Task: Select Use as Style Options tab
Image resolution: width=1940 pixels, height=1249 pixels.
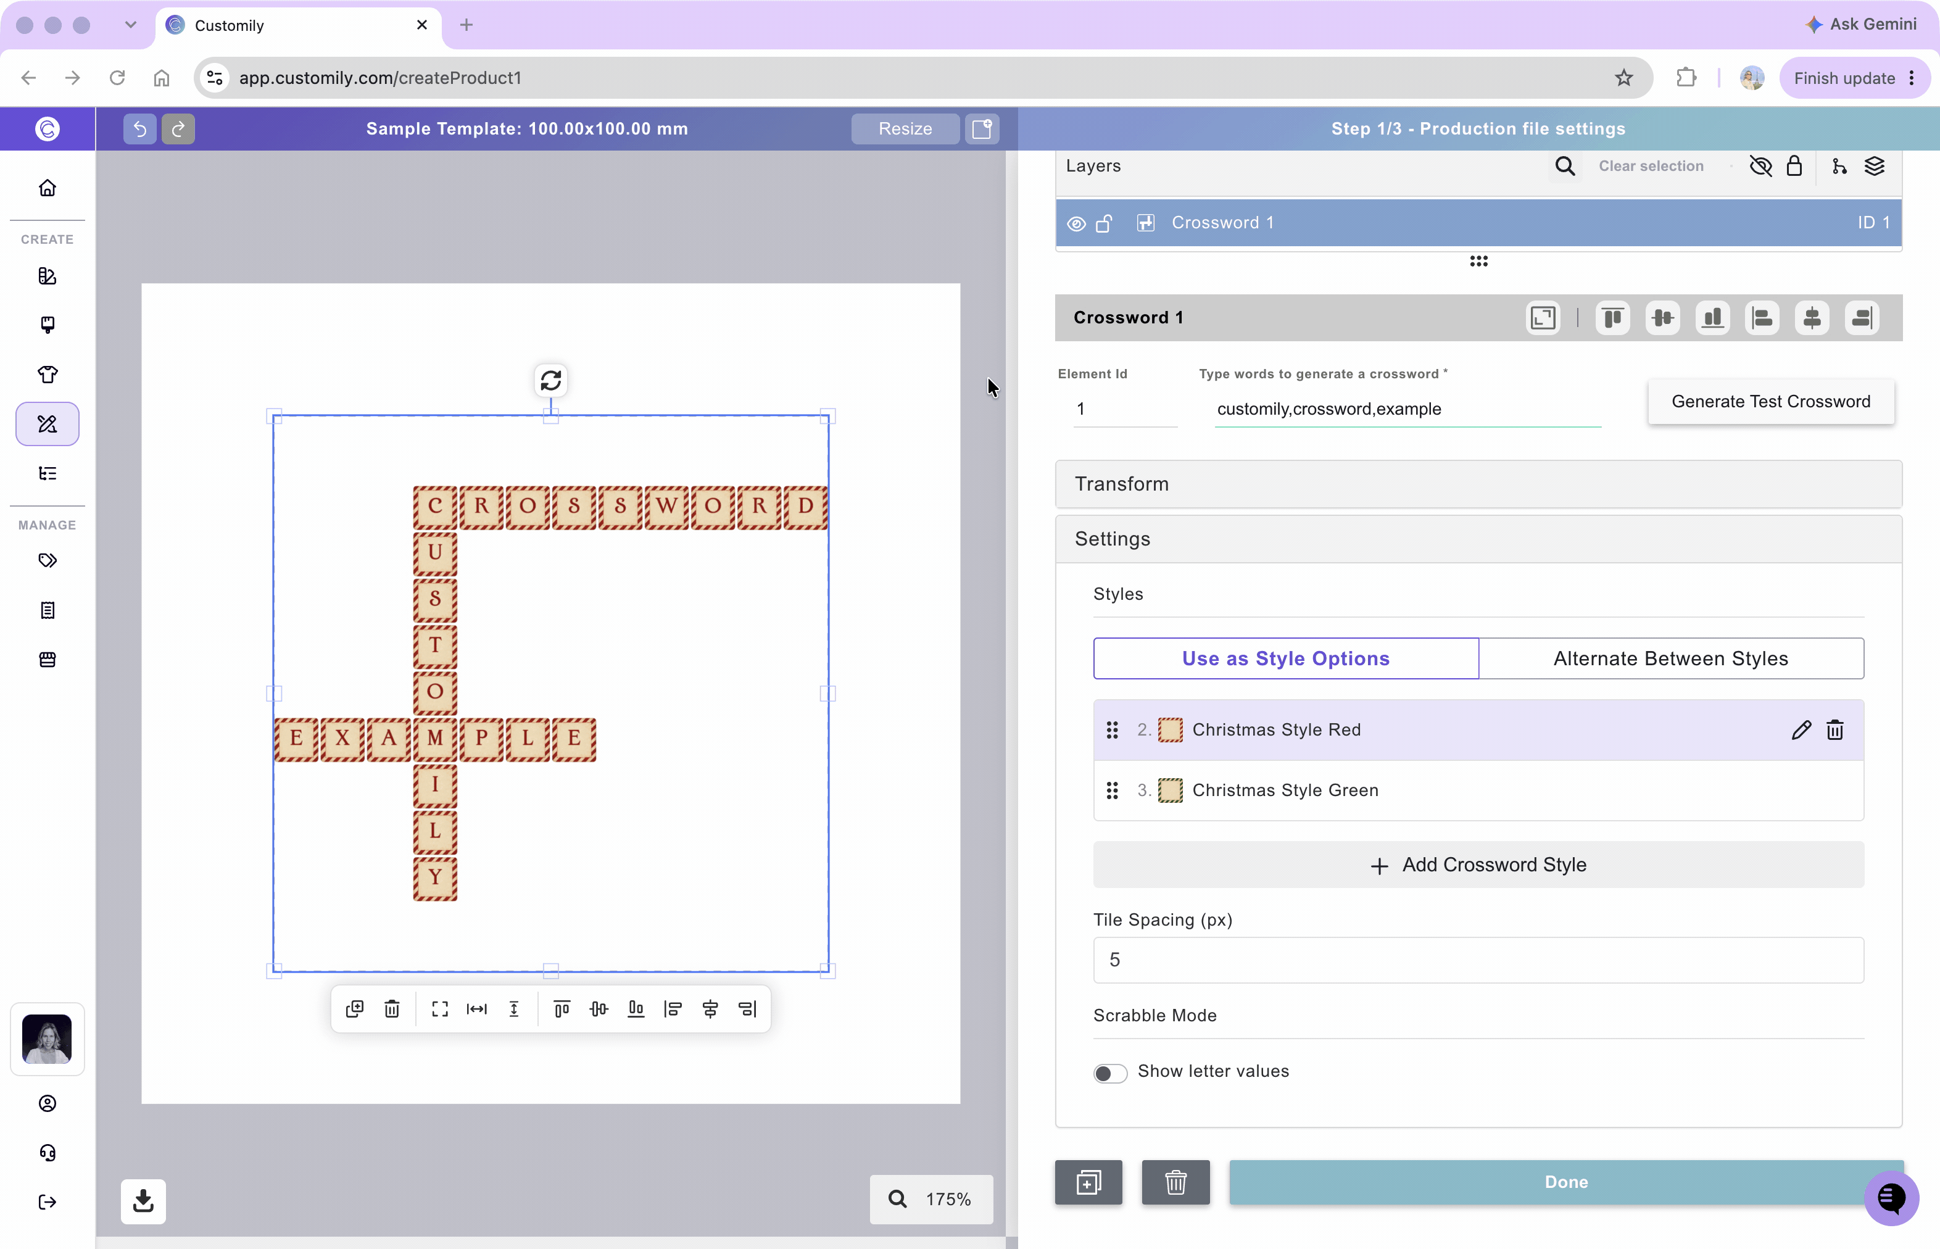Action: tap(1285, 658)
